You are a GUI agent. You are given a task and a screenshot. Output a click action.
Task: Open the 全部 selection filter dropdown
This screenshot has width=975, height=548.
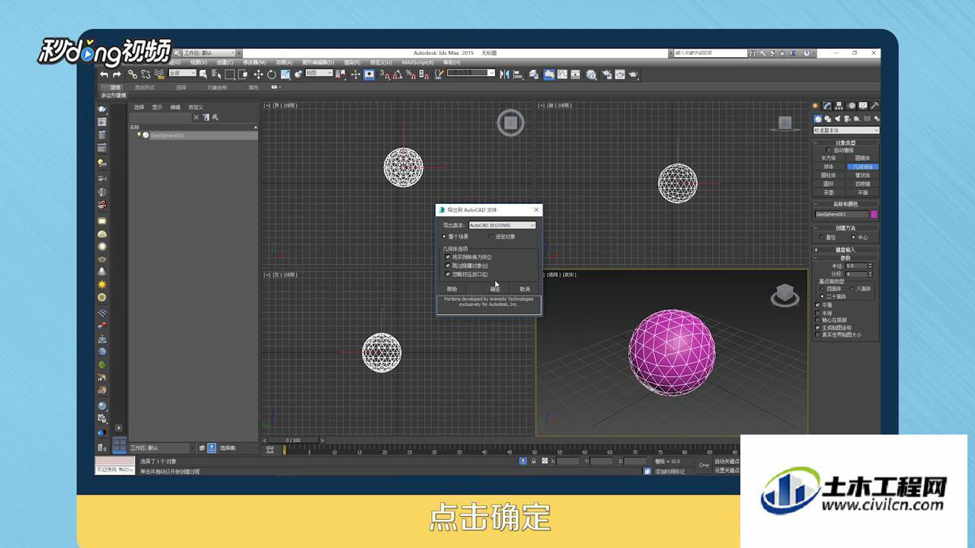182,73
